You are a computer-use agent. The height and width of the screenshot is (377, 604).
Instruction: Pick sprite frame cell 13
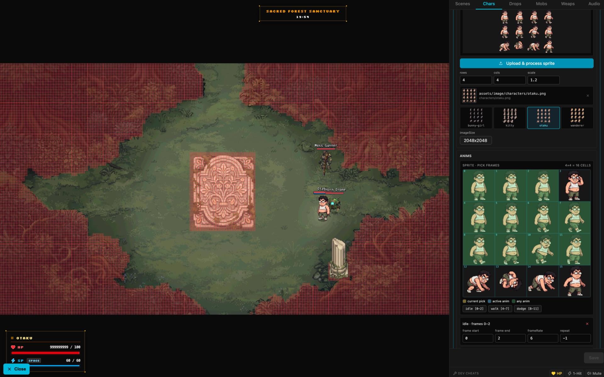tap(511, 281)
